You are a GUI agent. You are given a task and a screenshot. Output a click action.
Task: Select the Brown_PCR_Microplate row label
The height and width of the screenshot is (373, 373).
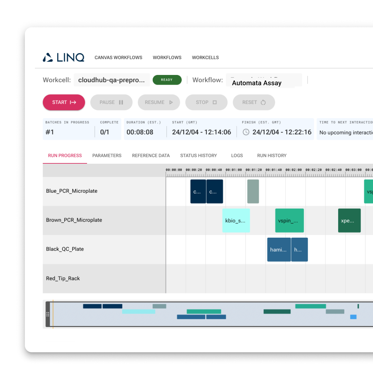coord(74,220)
